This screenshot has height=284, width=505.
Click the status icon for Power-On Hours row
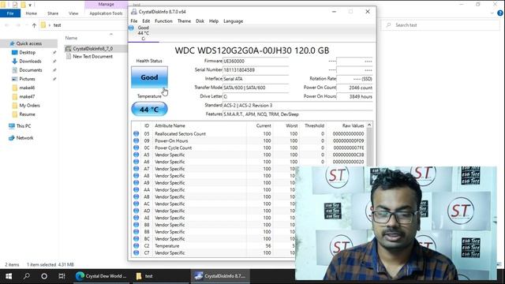pyautogui.click(x=137, y=140)
